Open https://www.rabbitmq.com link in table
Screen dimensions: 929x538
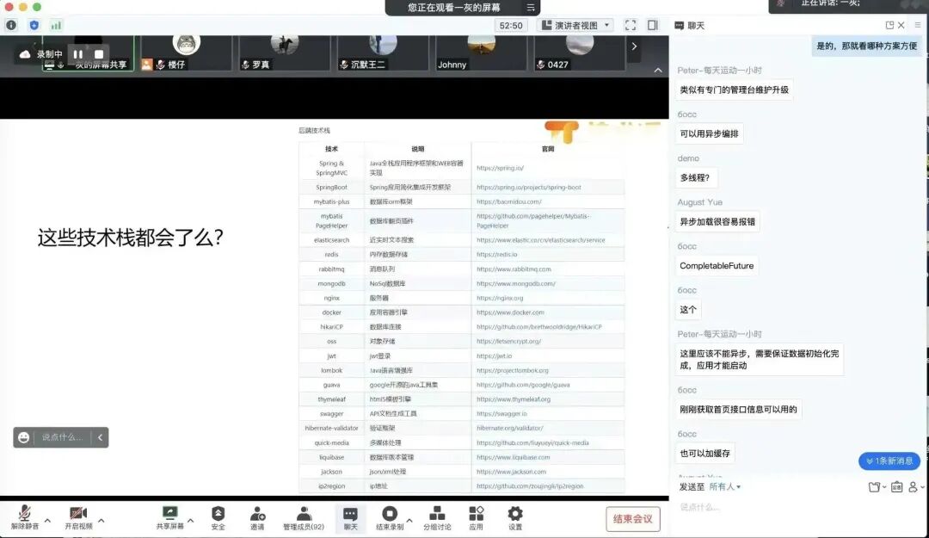(x=514, y=269)
